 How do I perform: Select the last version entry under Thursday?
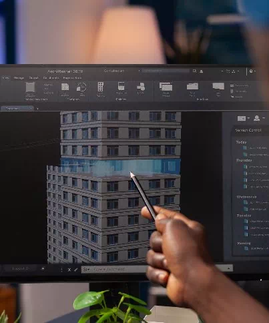(256, 187)
